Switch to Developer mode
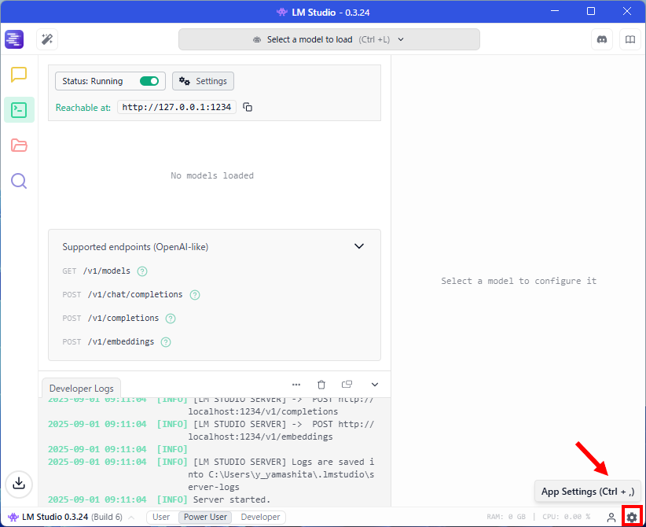The image size is (646, 527). pyautogui.click(x=260, y=517)
